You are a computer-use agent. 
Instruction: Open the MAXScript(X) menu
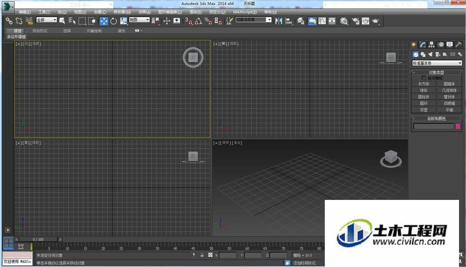(245, 12)
